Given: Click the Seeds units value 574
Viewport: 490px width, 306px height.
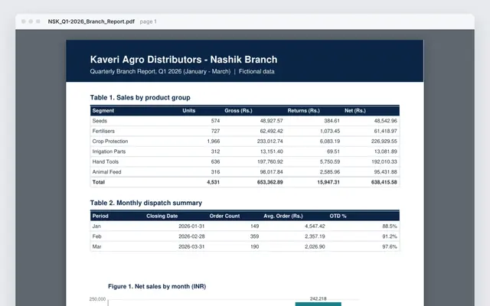Looking at the screenshot, I should [x=215, y=121].
